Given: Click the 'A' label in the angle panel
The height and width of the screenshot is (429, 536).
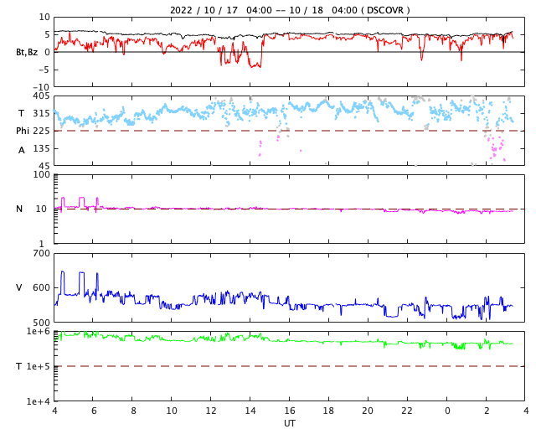Looking at the screenshot, I should (22, 150).
